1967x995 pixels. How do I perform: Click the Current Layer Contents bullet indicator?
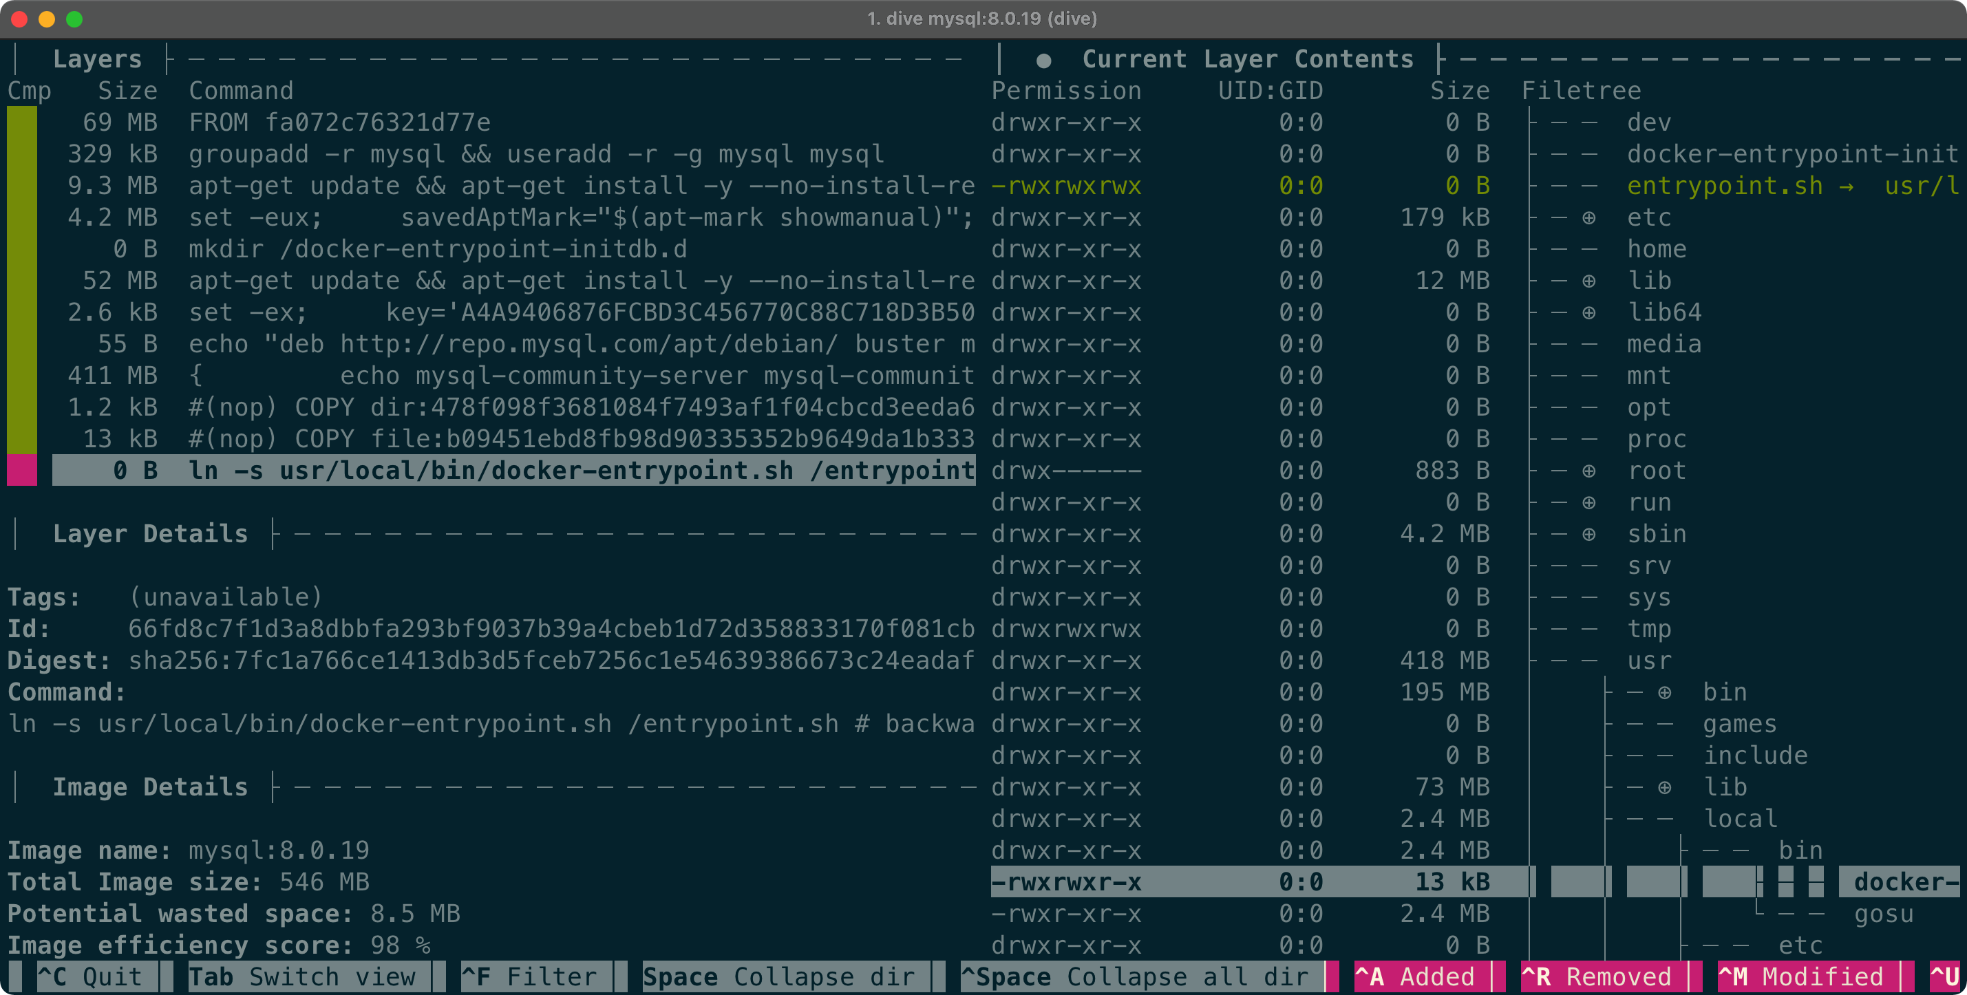coord(1043,60)
